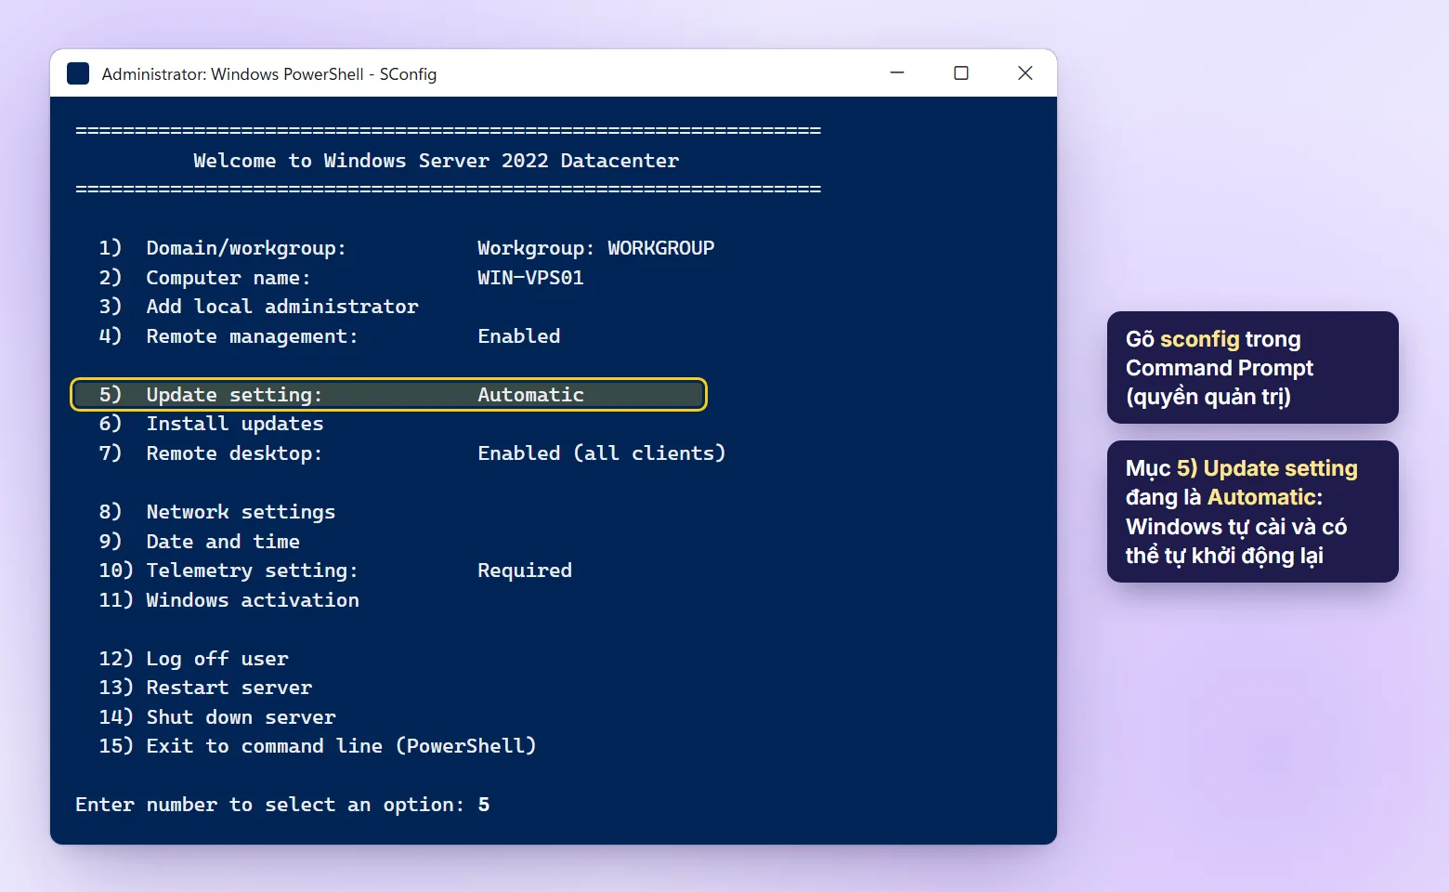Select '15) Exit to command line (PowerShell)'
Screen dimensions: 1449x892
318,746
